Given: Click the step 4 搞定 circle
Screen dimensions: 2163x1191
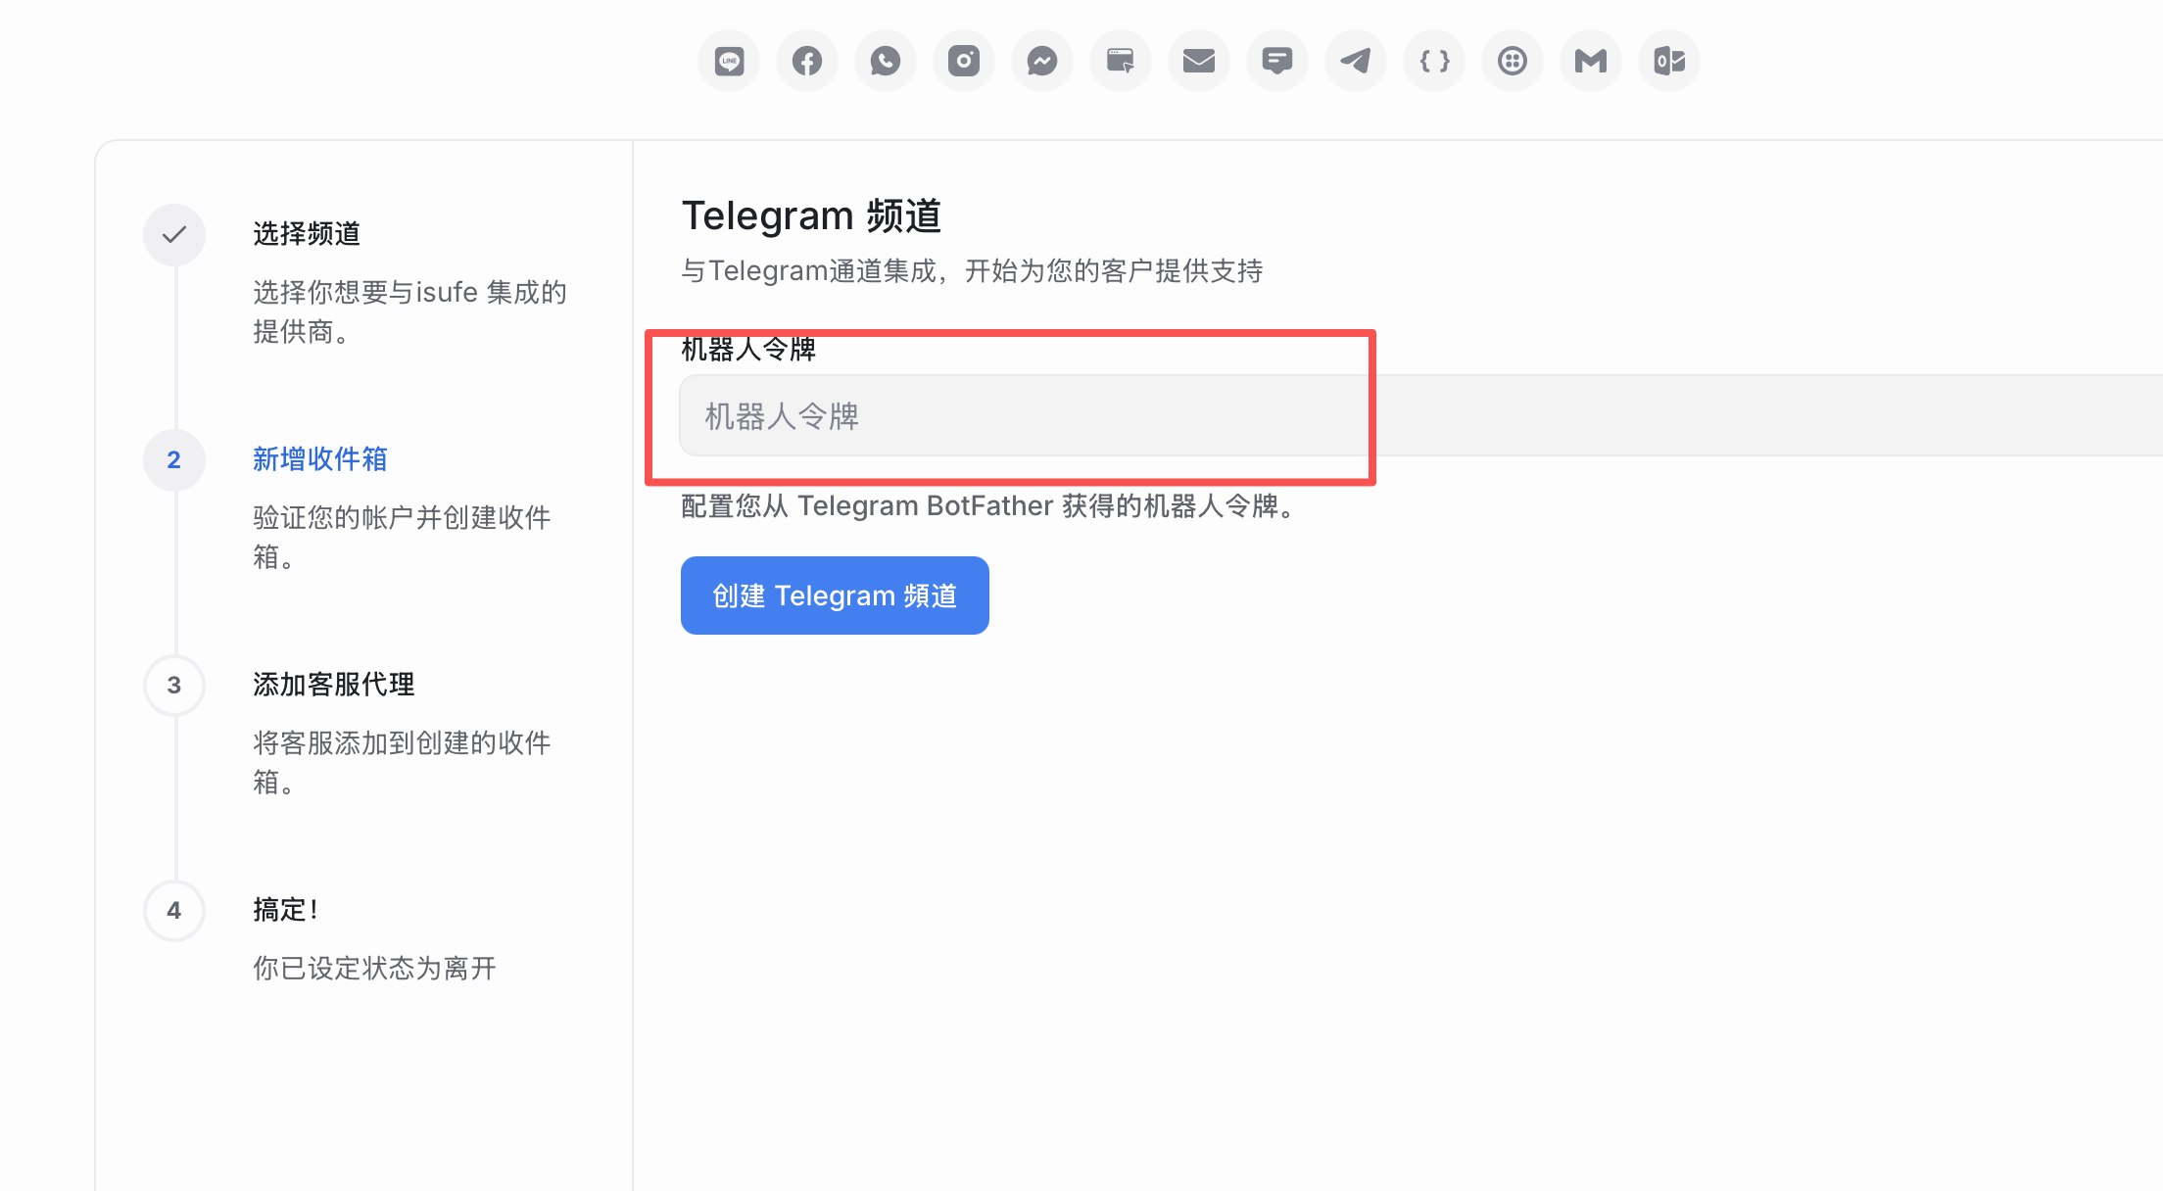Looking at the screenshot, I should point(174,911).
